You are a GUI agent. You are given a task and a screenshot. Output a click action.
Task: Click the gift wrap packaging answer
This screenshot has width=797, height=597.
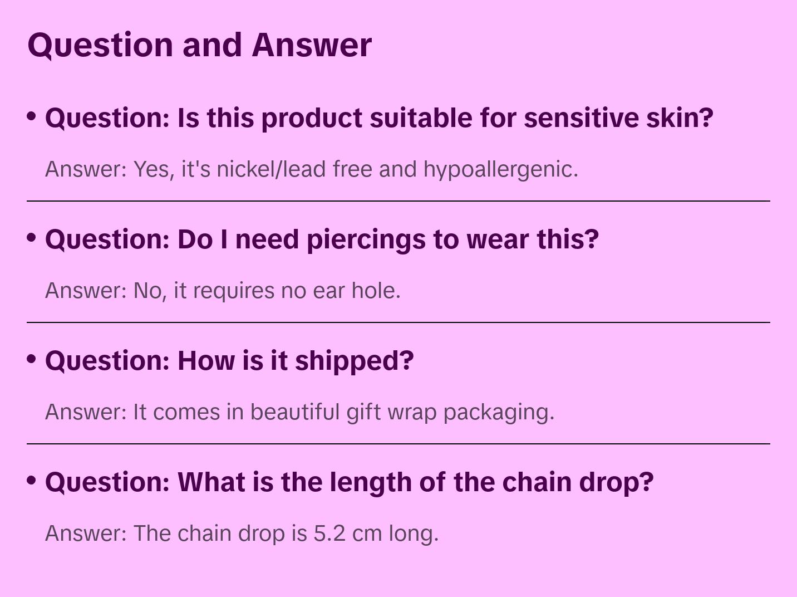point(299,412)
